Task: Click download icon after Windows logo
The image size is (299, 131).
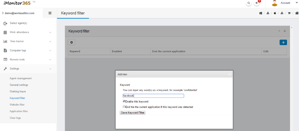Action: coord(268,13)
